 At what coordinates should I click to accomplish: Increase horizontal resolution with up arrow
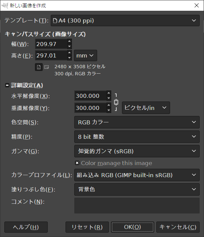109,93
